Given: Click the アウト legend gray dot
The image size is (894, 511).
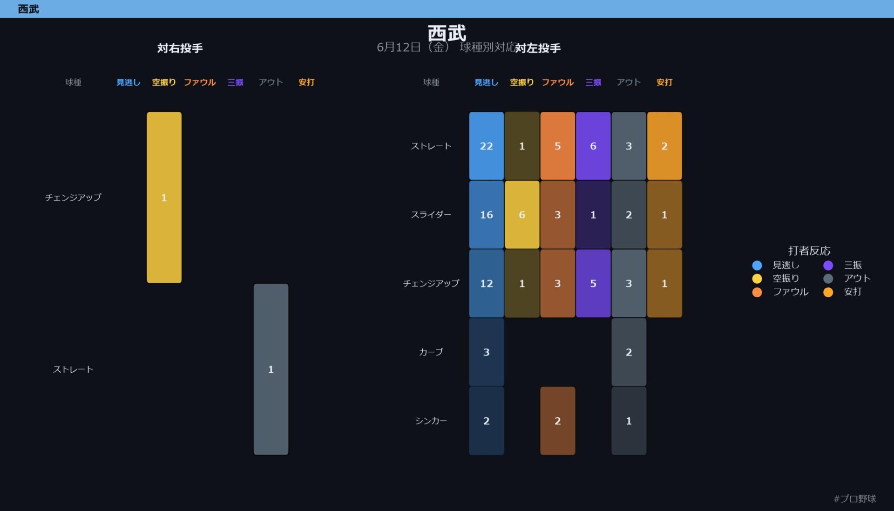Looking at the screenshot, I should point(828,279).
